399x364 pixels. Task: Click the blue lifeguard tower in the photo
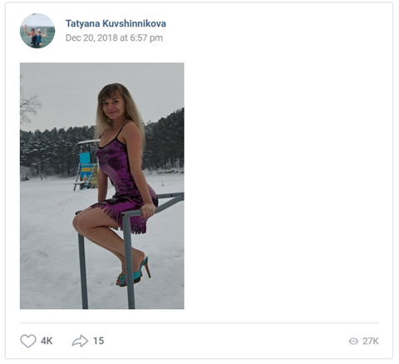click(x=88, y=170)
